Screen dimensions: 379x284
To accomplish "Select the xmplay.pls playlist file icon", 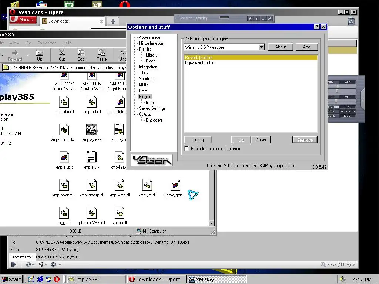I will tap(64, 158).
